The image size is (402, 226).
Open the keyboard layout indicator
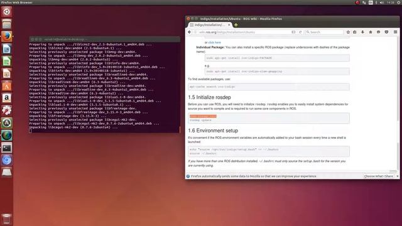click(371, 3)
